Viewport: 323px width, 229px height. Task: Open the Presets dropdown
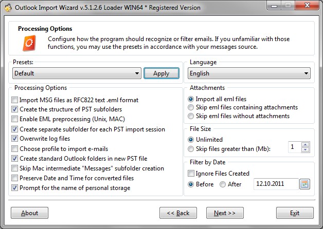[77, 73]
